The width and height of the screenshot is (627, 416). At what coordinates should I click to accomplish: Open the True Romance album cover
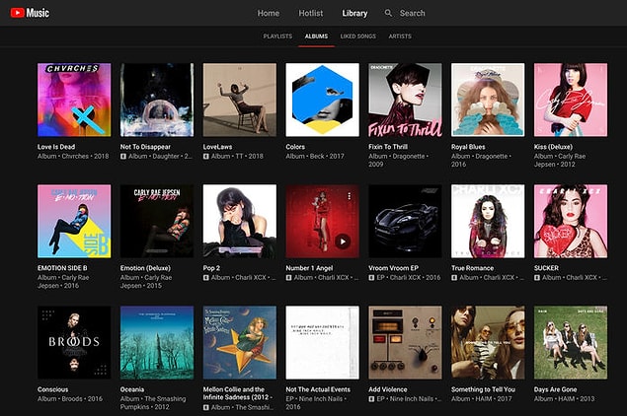coord(488,221)
